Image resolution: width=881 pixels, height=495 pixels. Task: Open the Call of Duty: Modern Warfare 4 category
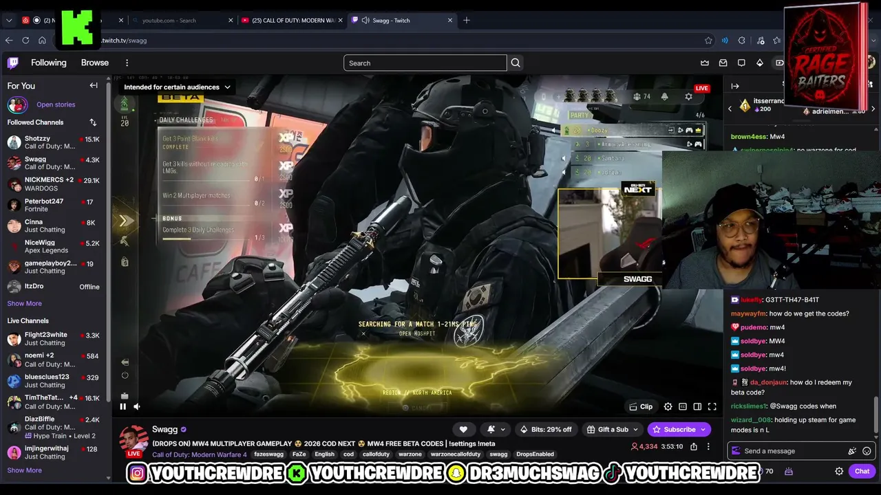[x=200, y=454]
